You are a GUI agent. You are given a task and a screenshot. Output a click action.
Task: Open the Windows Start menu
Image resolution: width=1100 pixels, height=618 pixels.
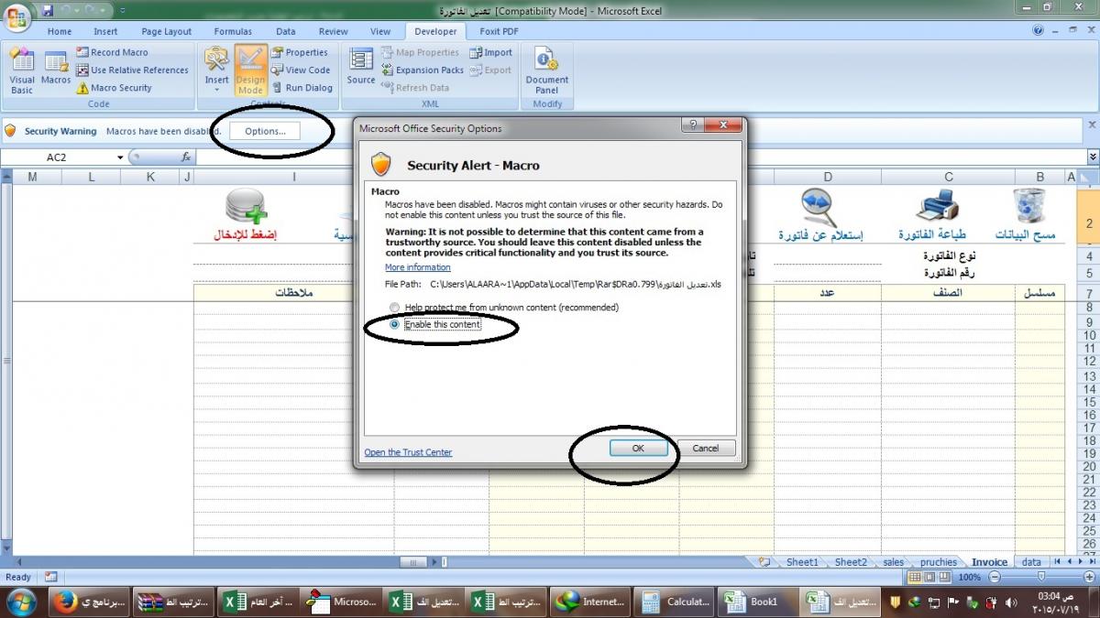point(20,602)
